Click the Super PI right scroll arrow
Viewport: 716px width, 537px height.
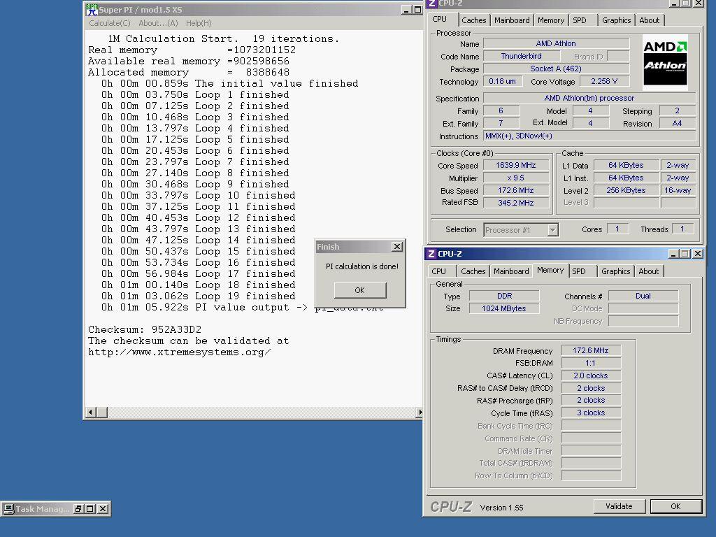pos(420,413)
